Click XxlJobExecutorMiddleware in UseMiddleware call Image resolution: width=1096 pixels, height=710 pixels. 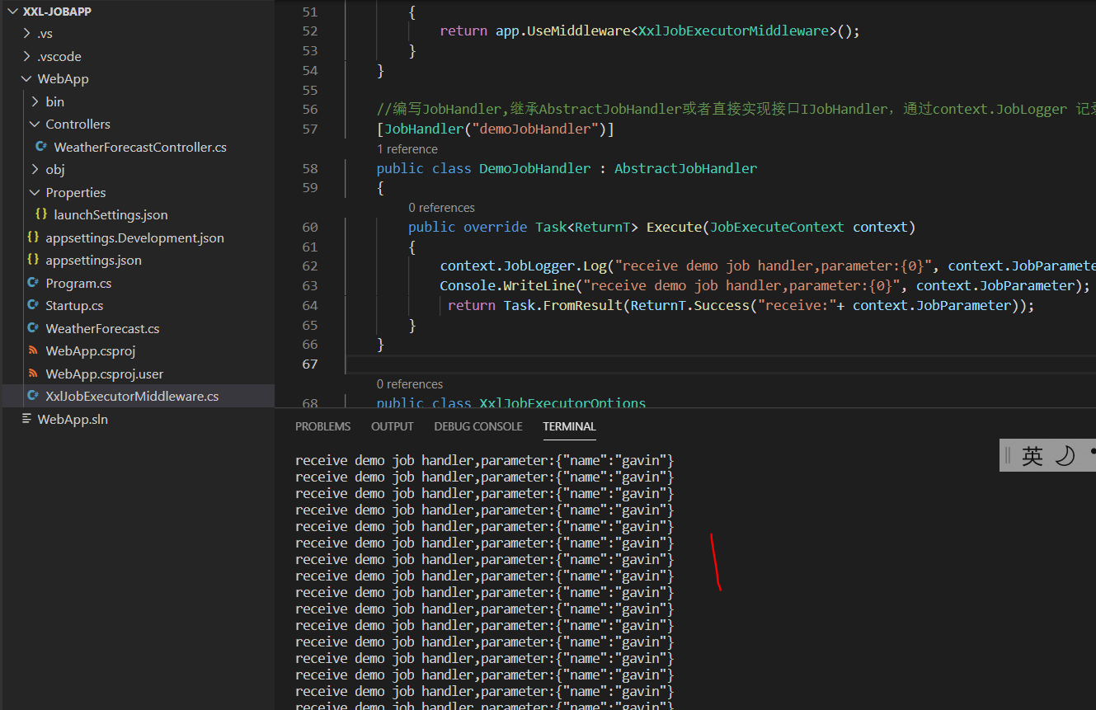pos(733,31)
